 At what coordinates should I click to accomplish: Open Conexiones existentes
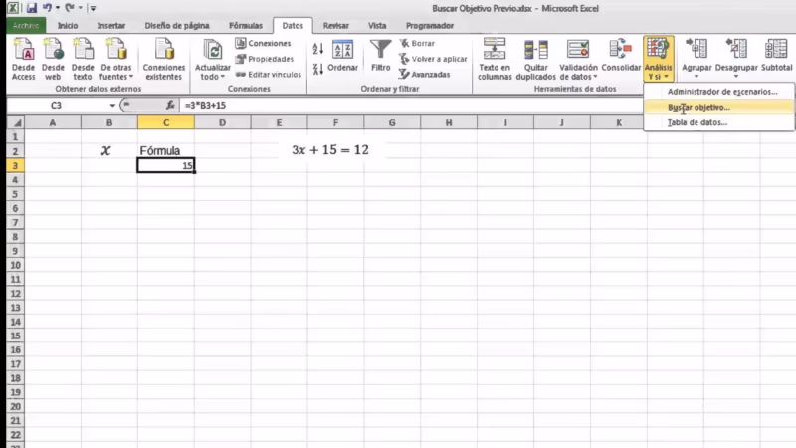pos(164,59)
